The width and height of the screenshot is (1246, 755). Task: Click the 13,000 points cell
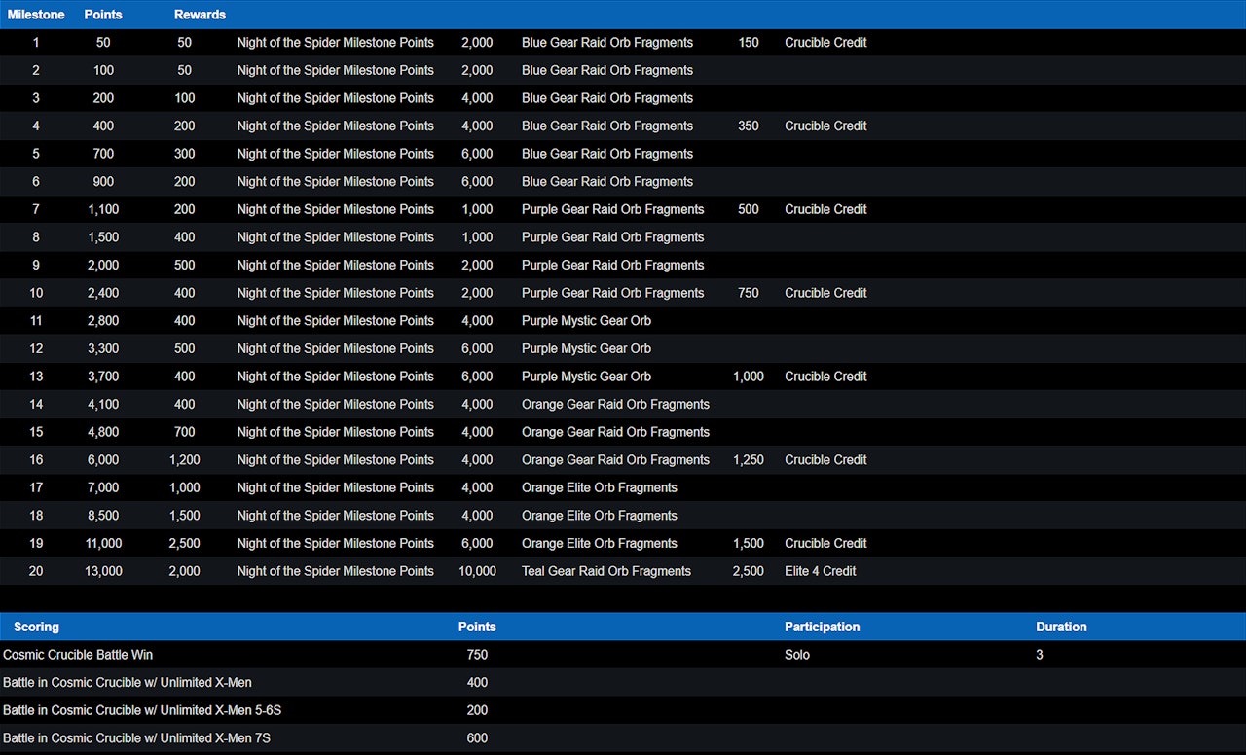[x=103, y=571]
